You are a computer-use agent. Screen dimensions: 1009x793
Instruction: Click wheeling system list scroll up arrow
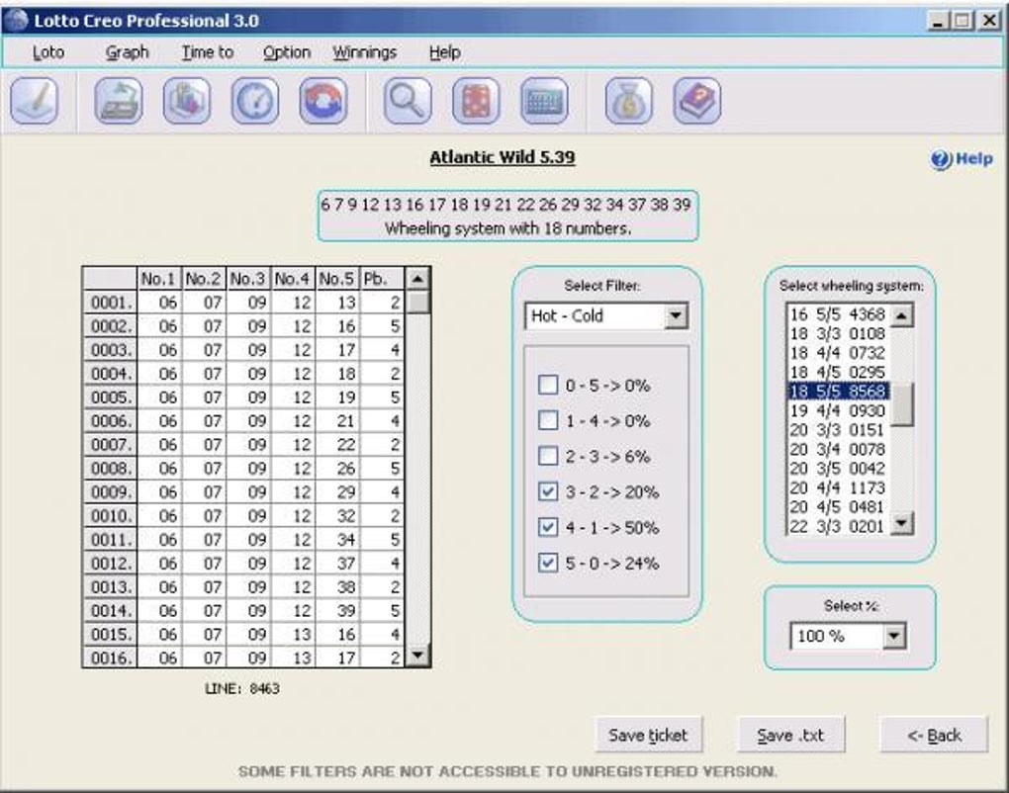(902, 315)
